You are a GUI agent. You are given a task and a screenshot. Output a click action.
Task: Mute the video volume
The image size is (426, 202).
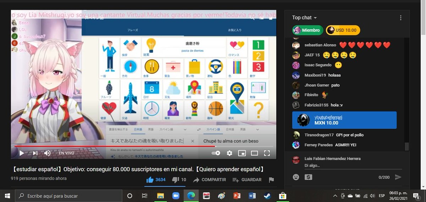tap(47, 153)
